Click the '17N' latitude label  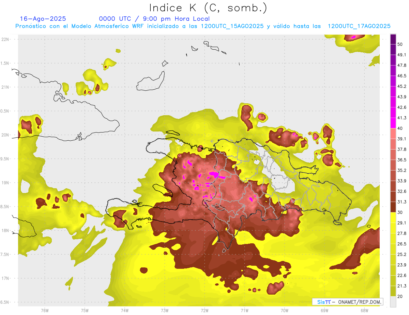(5, 278)
